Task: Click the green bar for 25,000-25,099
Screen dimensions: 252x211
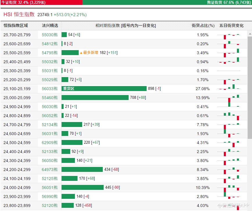Action: [x=95, y=98]
